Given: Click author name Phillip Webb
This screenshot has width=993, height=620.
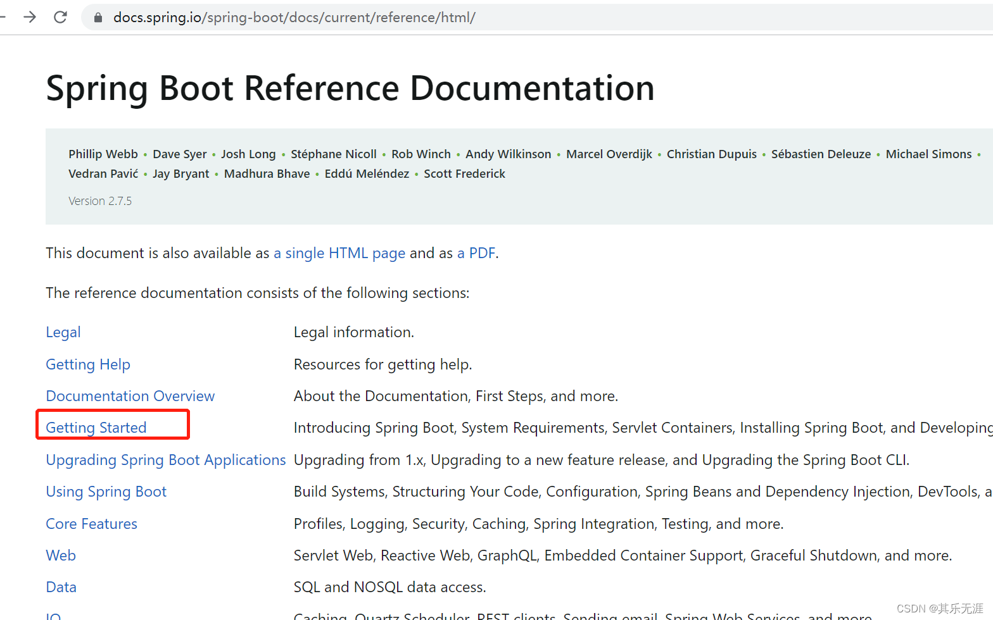Looking at the screenshot, I should click(x=103, y=154).
